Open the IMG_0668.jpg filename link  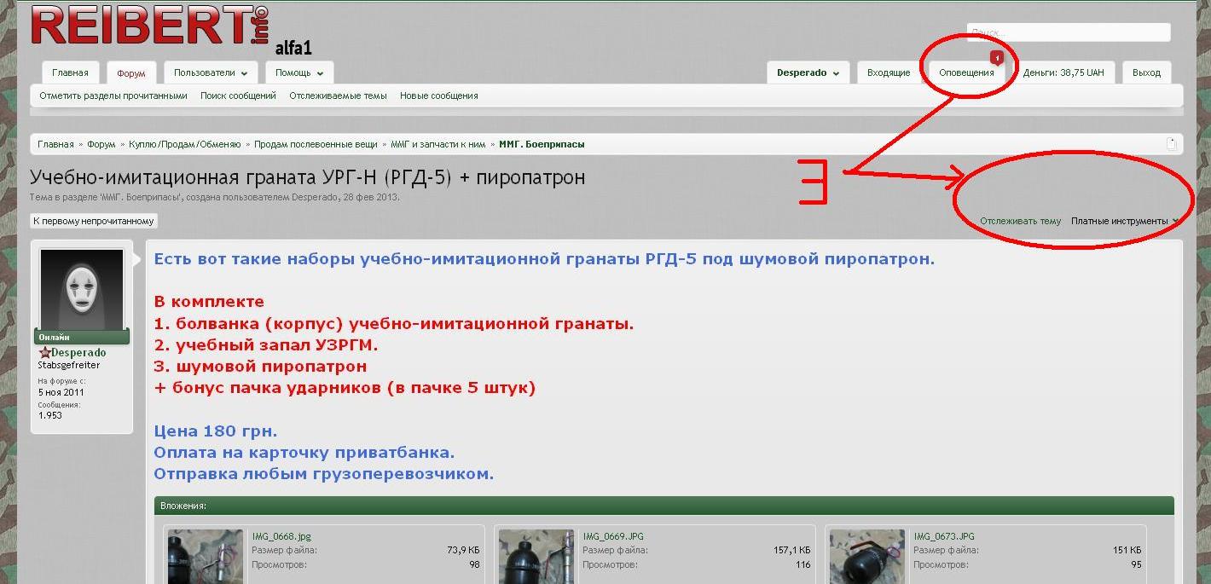click(x=281, y=536)
